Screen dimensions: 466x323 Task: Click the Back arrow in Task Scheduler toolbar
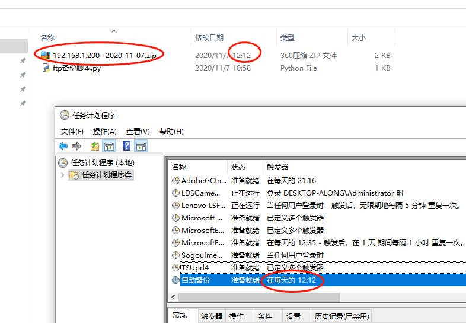[x=63, y=146]
